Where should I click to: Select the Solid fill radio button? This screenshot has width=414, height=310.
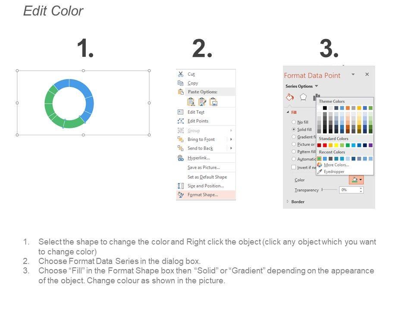point(294,129)
